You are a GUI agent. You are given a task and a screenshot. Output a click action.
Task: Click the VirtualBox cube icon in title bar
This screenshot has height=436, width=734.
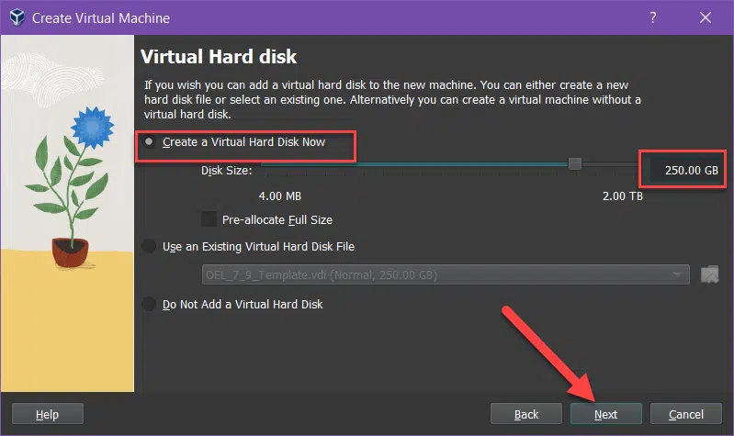click(17, 17)
